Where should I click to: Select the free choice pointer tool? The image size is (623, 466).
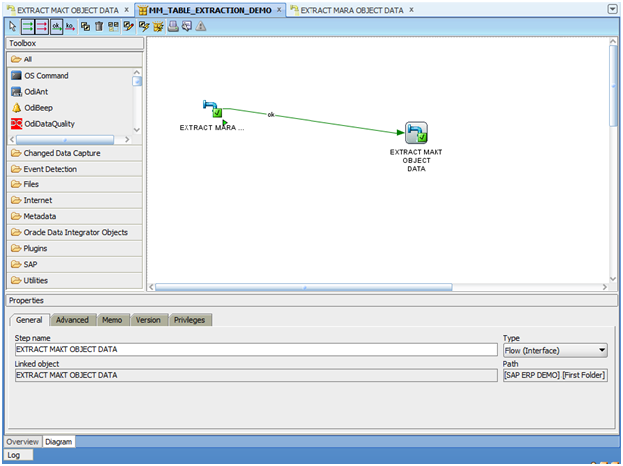pyautogui.click(x=12, y=27)
